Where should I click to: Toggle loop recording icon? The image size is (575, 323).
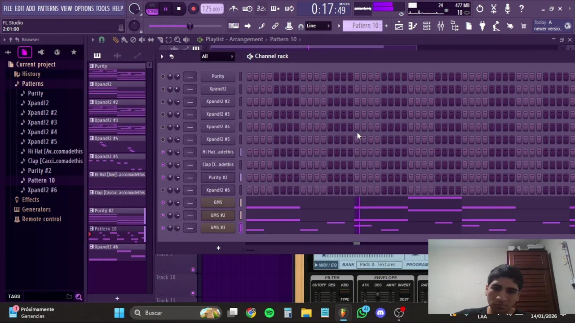pos(289,9)
